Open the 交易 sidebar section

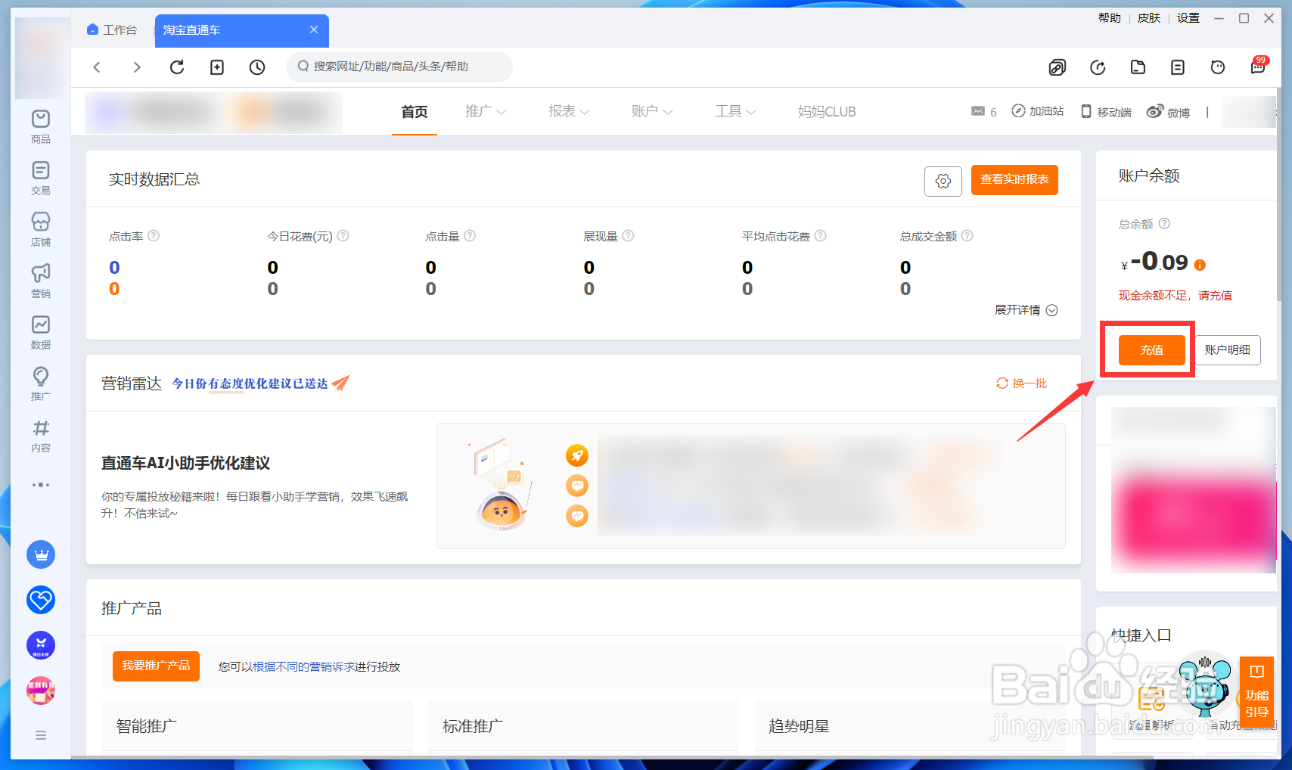tap(41, 178)
